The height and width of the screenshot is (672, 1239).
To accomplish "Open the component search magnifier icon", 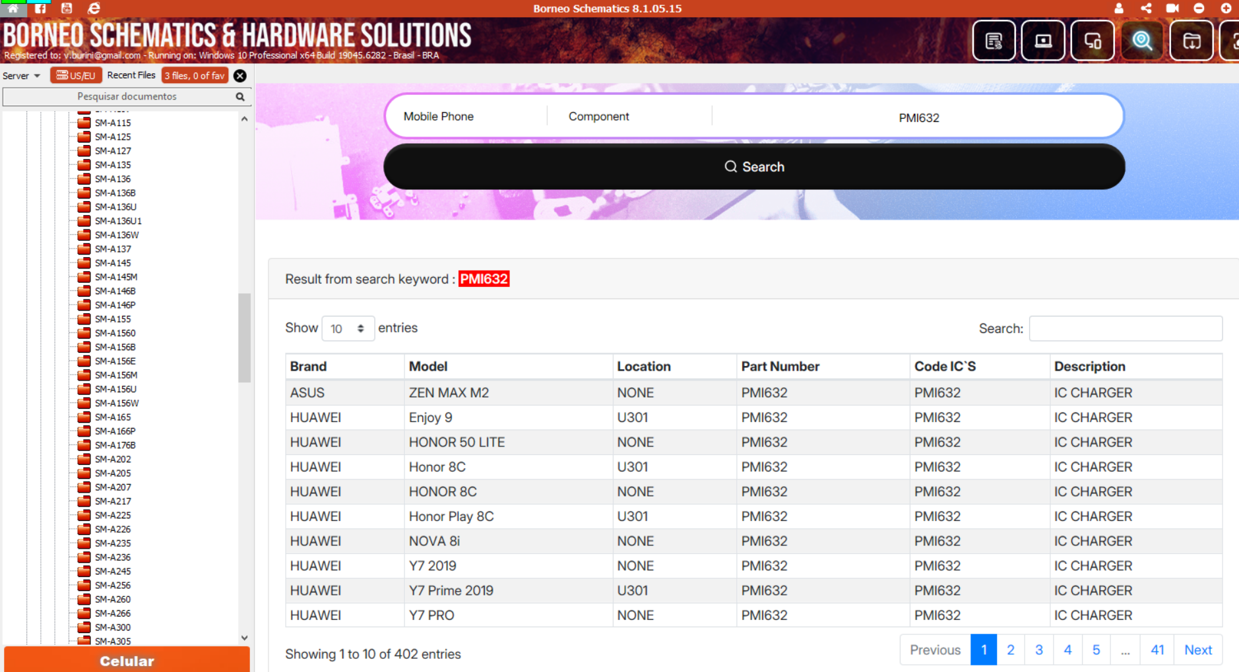I will pos(1142,41).
